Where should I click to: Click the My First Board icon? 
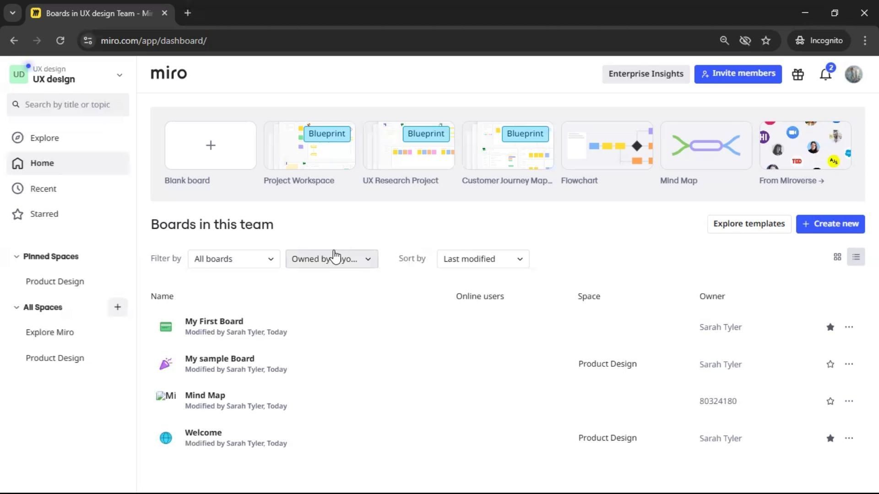[x=166, y=327]
